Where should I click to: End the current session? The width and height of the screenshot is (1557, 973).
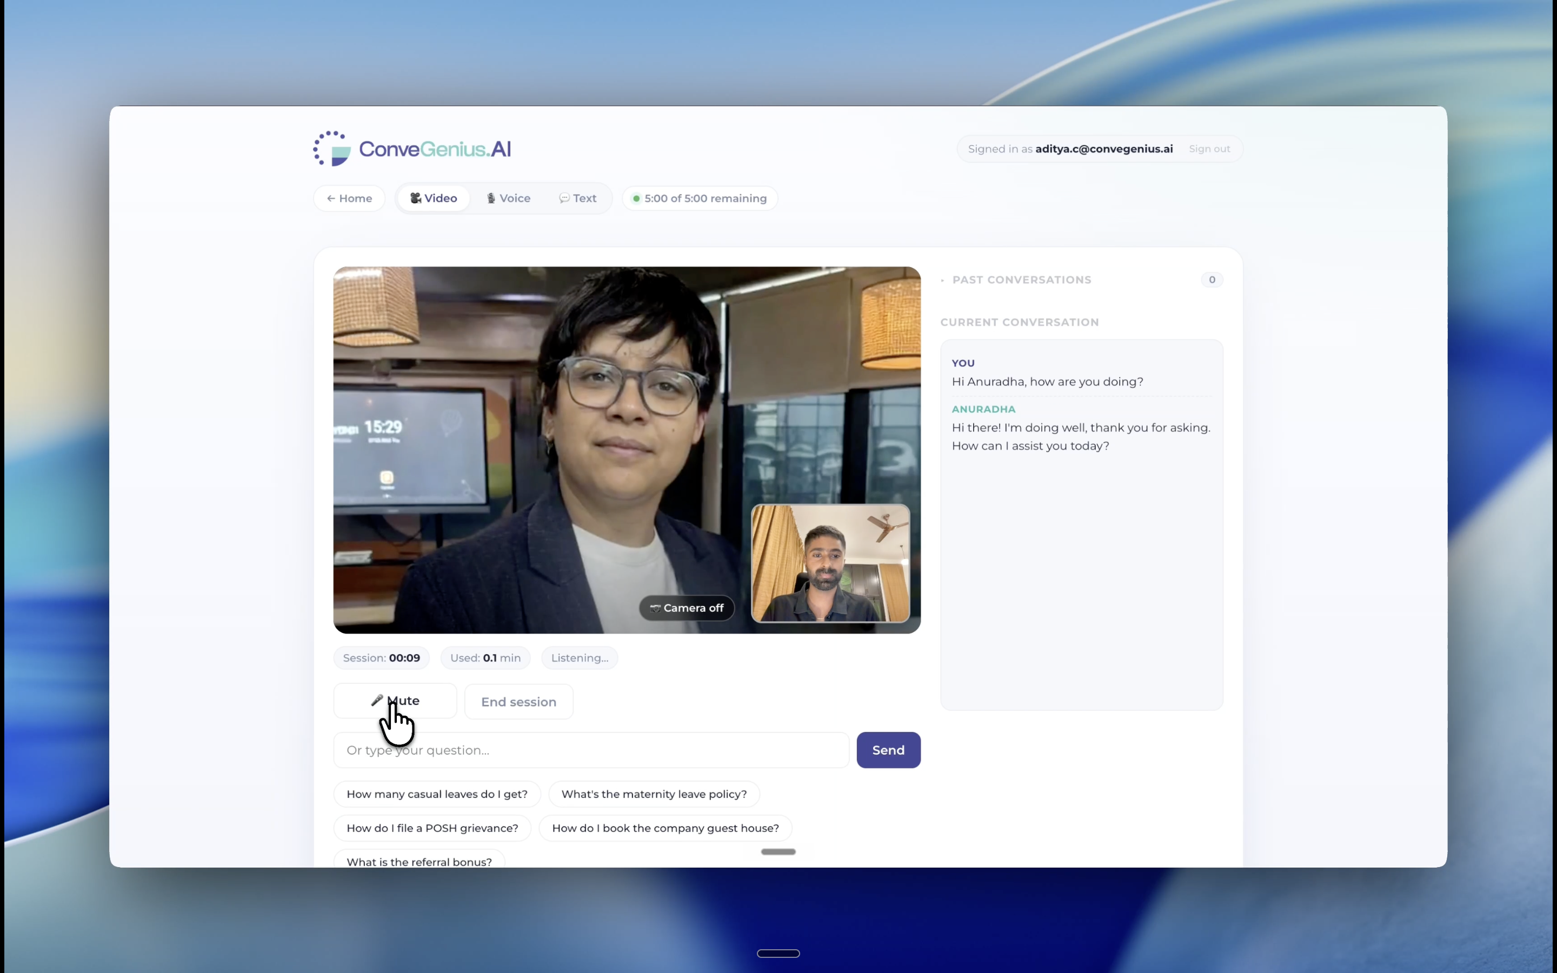tap(518, 702)
